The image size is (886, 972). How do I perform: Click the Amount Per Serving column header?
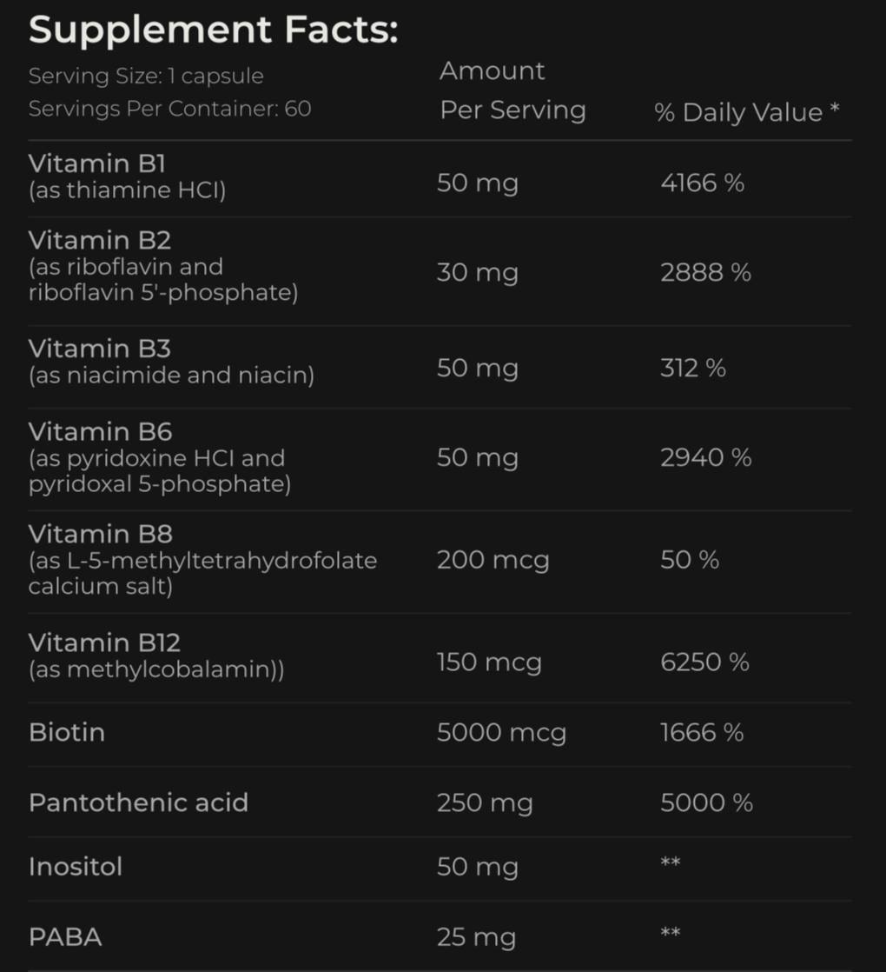coord(512,90)
